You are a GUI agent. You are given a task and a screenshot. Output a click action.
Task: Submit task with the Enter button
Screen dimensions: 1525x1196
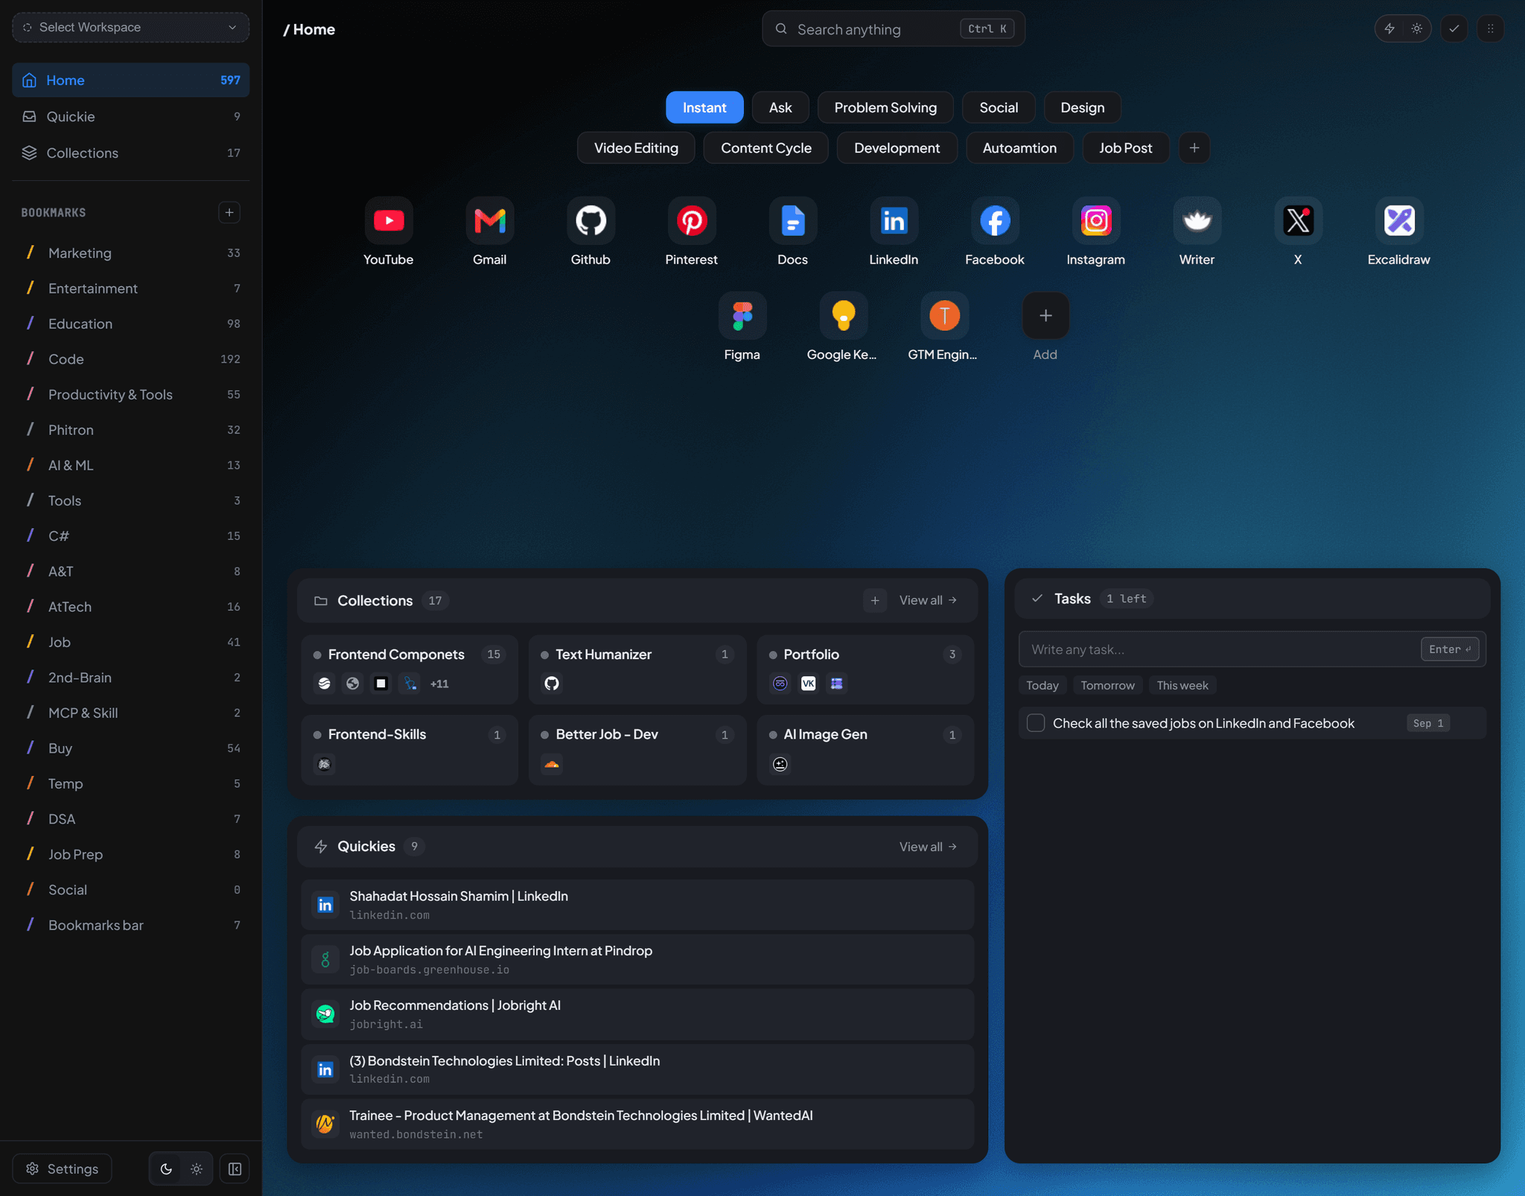click(1450, 649)
